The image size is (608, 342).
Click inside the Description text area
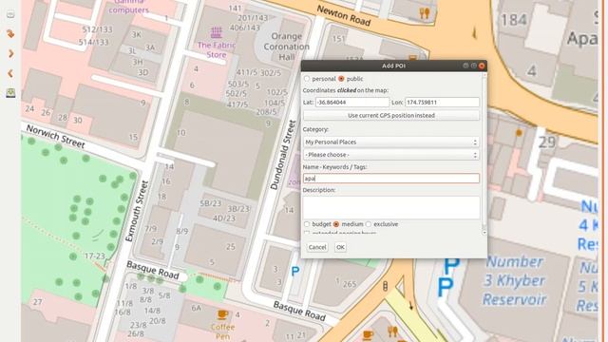pos(390,207)
